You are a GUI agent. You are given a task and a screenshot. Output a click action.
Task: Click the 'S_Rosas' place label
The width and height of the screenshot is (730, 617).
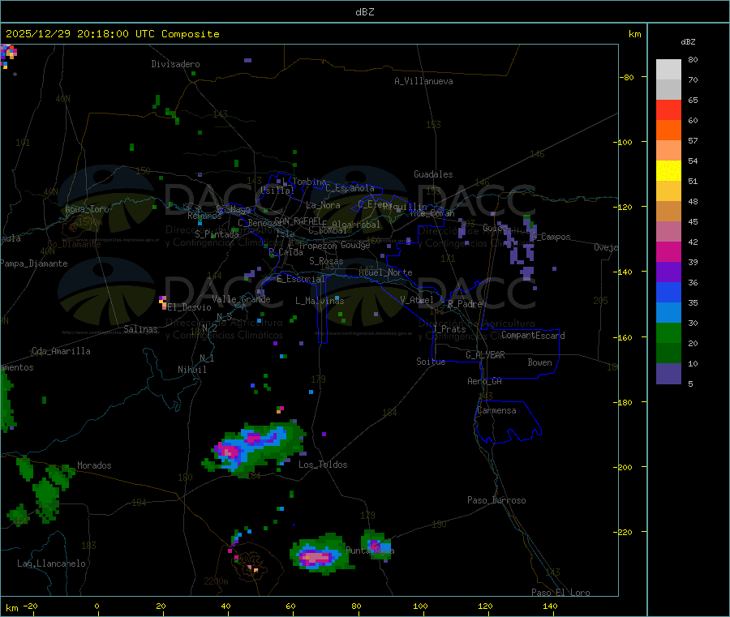[326, 261]
